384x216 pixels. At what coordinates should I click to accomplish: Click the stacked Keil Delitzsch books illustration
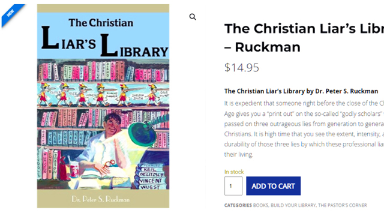tap(151, 177)
